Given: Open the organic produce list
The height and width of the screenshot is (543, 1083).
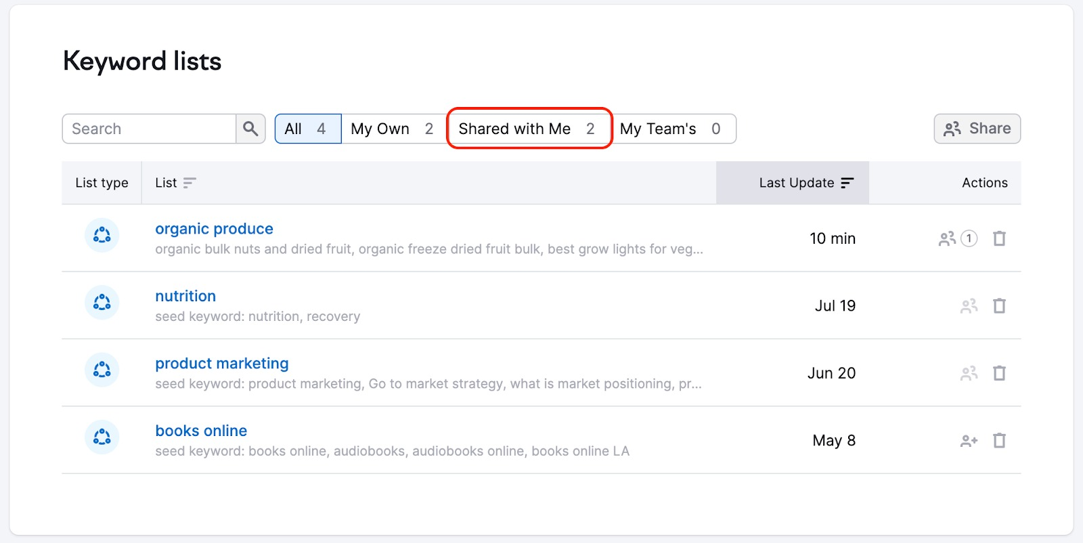Looking at the screenshot, I should pyautogui.click(x=214, y=229).
